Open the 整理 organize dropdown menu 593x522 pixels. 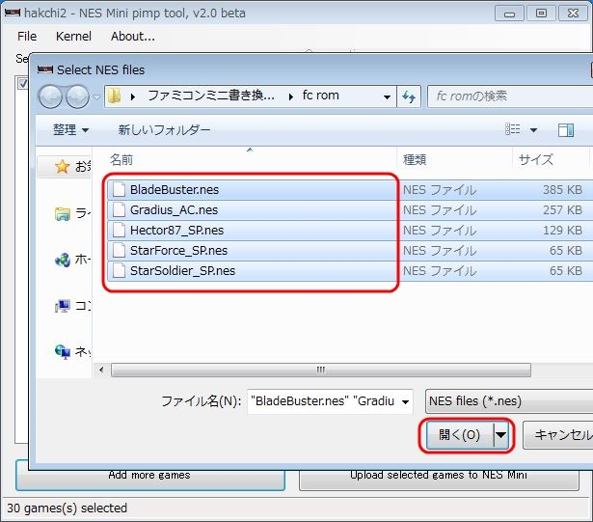[x=70, y=130]
